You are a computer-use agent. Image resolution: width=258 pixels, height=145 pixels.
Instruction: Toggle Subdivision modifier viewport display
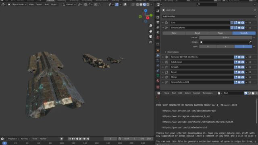[x=239, y=62]
